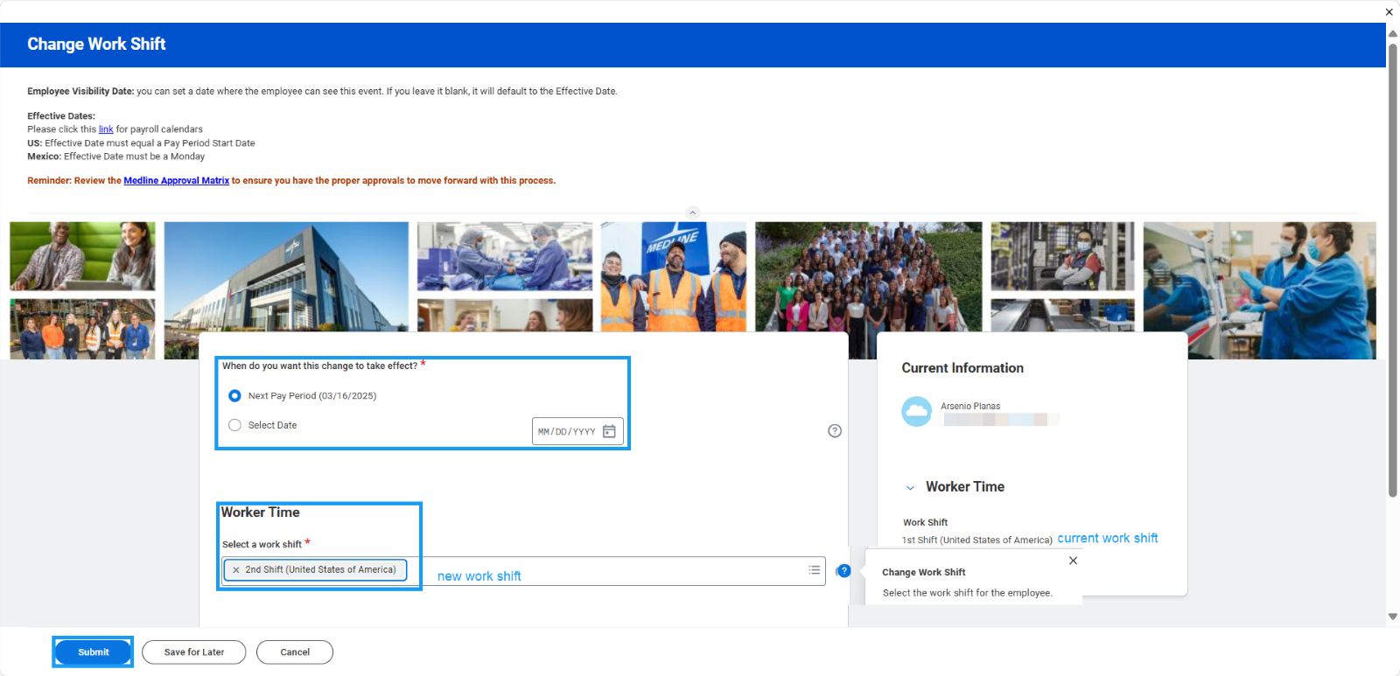This screenshot has height=676, width=1400.
Task: Open the payroll calendars link
Action: pos(106,129)
